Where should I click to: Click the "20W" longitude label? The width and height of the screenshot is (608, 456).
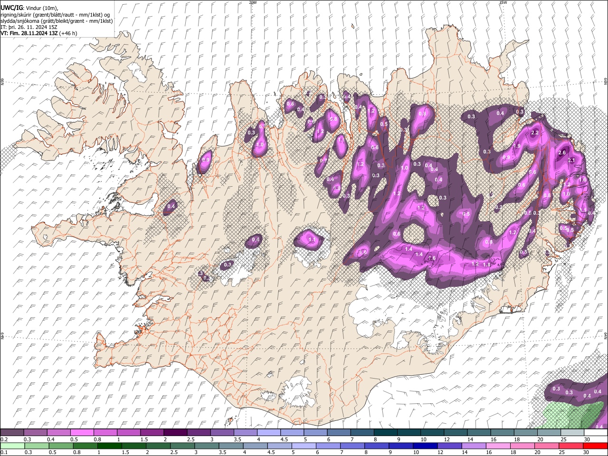coord(253,2)
